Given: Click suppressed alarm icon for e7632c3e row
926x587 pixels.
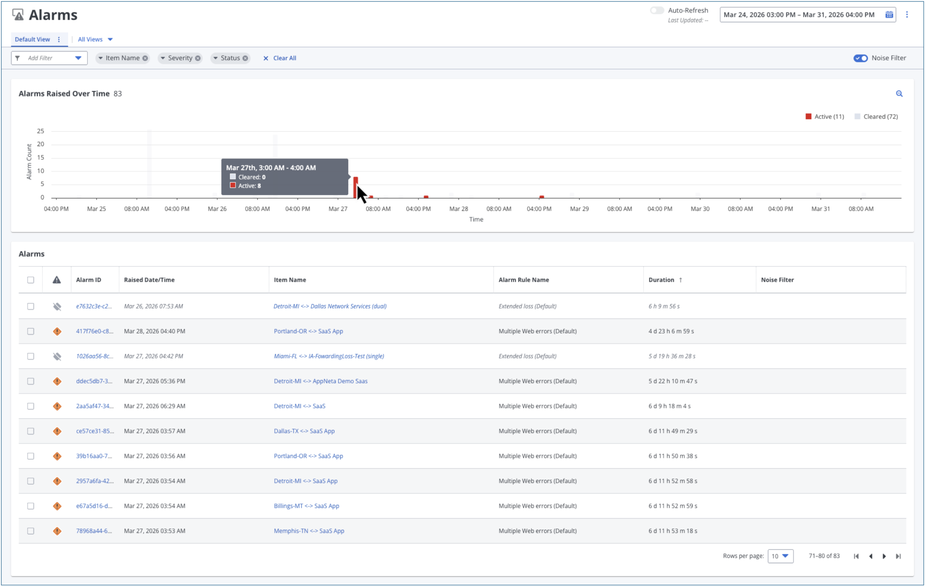Looking at the screenshot, I should point(57,306).
